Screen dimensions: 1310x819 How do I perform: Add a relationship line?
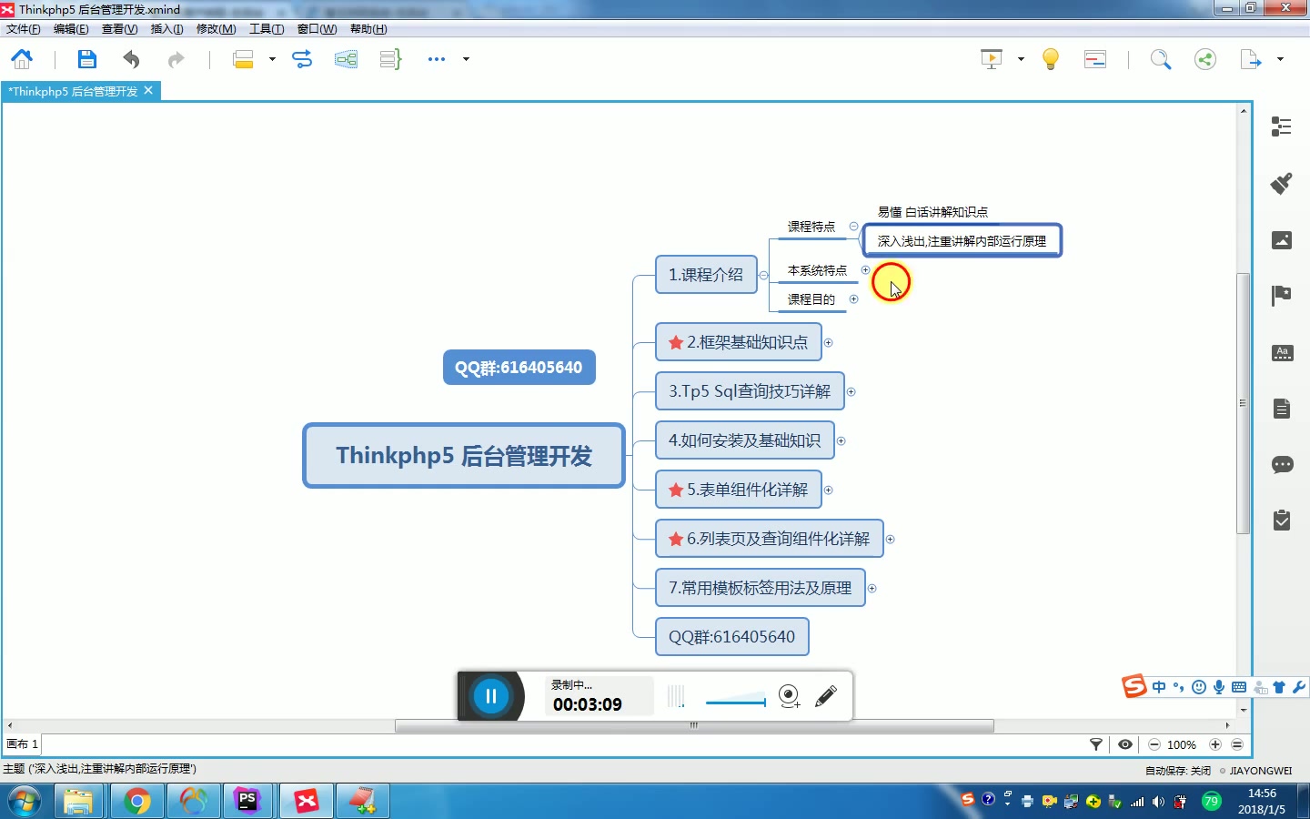click(302, 59)
